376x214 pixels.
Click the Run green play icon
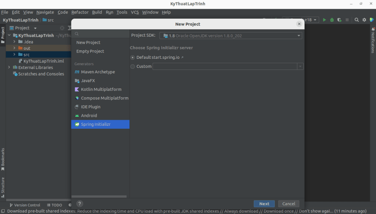(x=324, y=20)
